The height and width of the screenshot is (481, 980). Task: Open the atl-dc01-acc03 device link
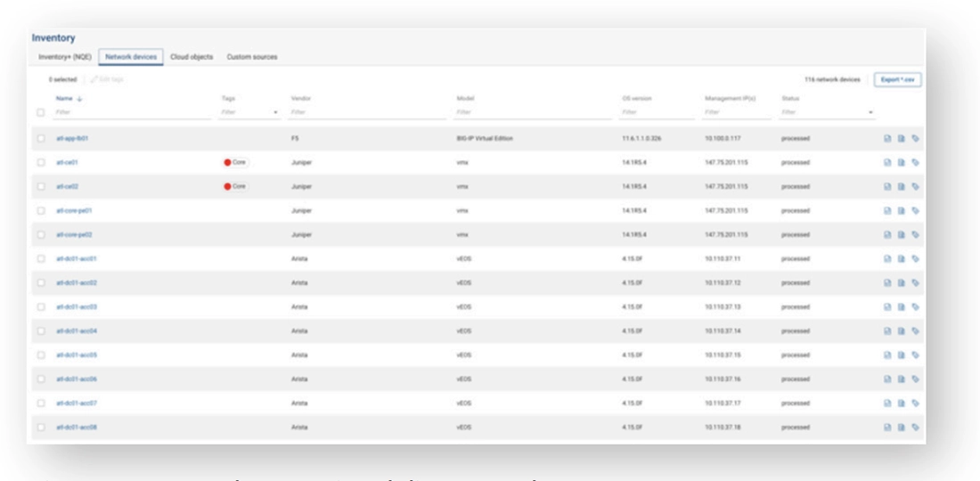tap(77, 307)
